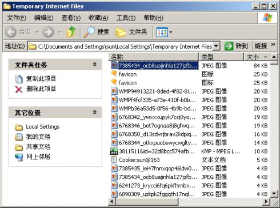Open the Back button history dropdown

[x=37, y=32]
